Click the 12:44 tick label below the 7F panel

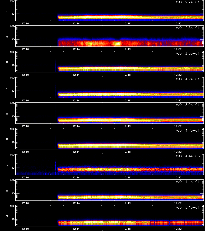pyautogui.click(x=76, y=177)
